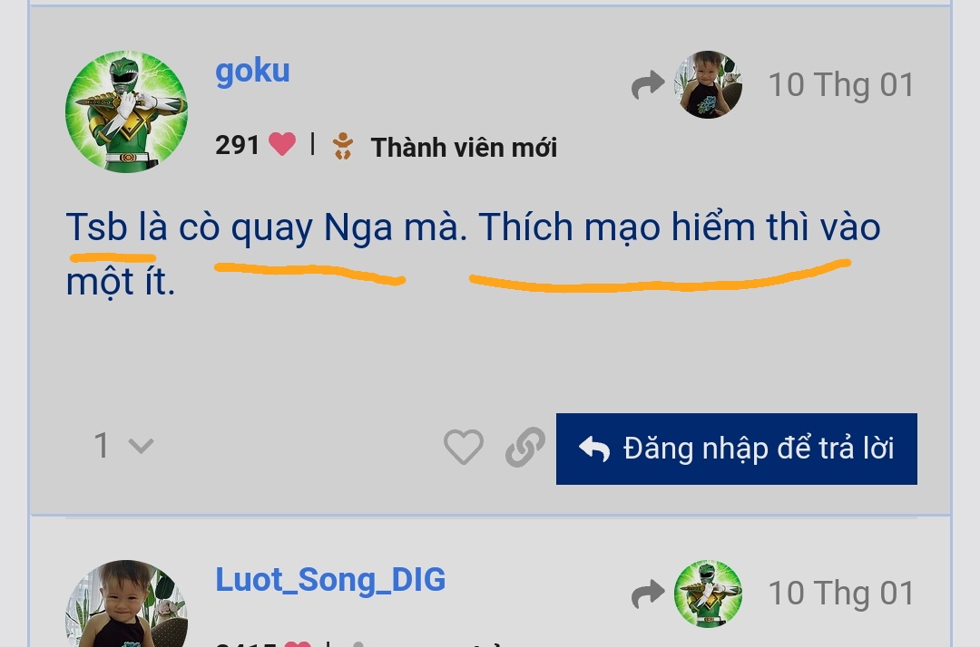Click goku's 291 likes count
Viewport: 980px width, 647px height.
tap(237, 145)
